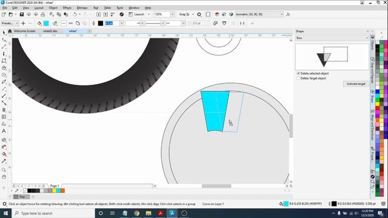Click the fill bucket icon in property bar
388x218 pixels.
[39, 23]
